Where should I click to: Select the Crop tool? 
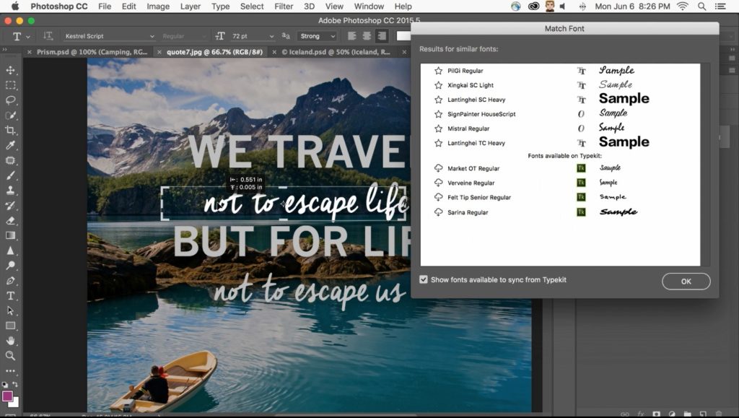click(x=10, y=131)
